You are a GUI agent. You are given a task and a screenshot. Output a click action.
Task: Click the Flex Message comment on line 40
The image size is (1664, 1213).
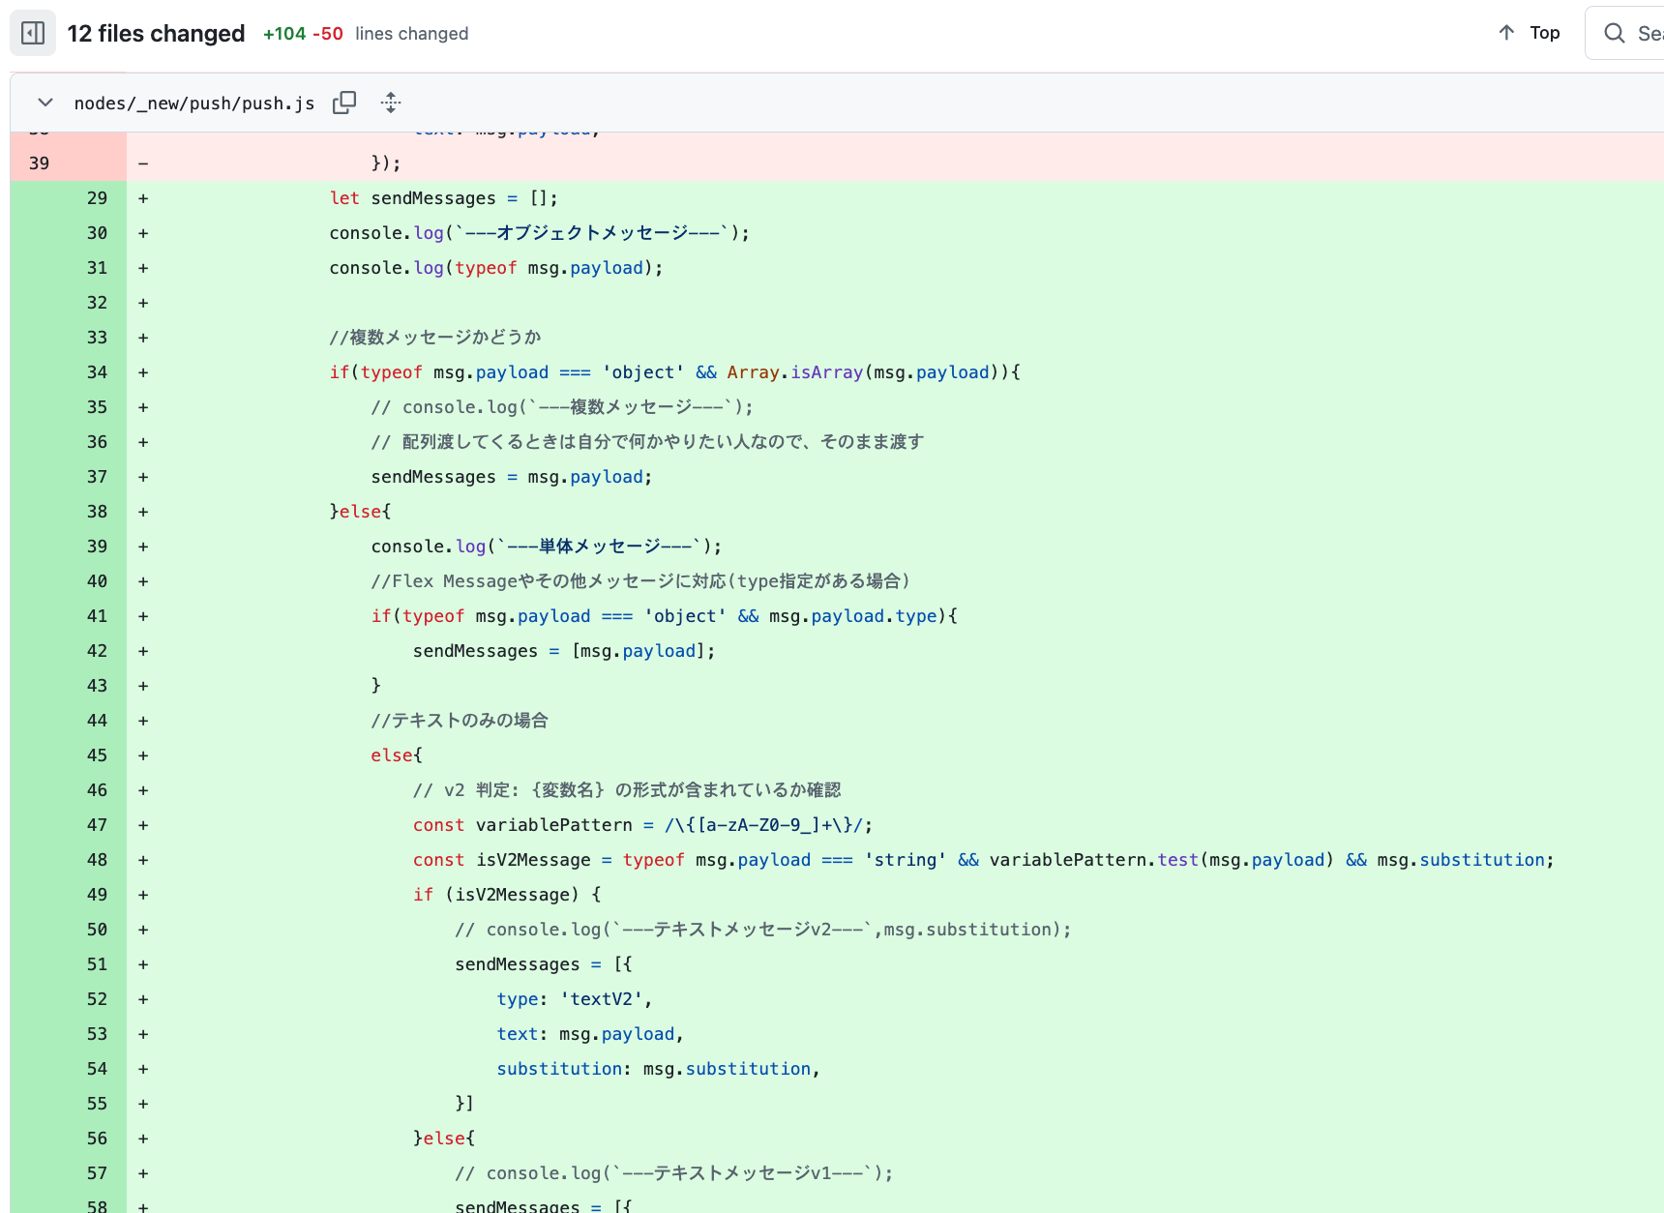coord(640,581)
